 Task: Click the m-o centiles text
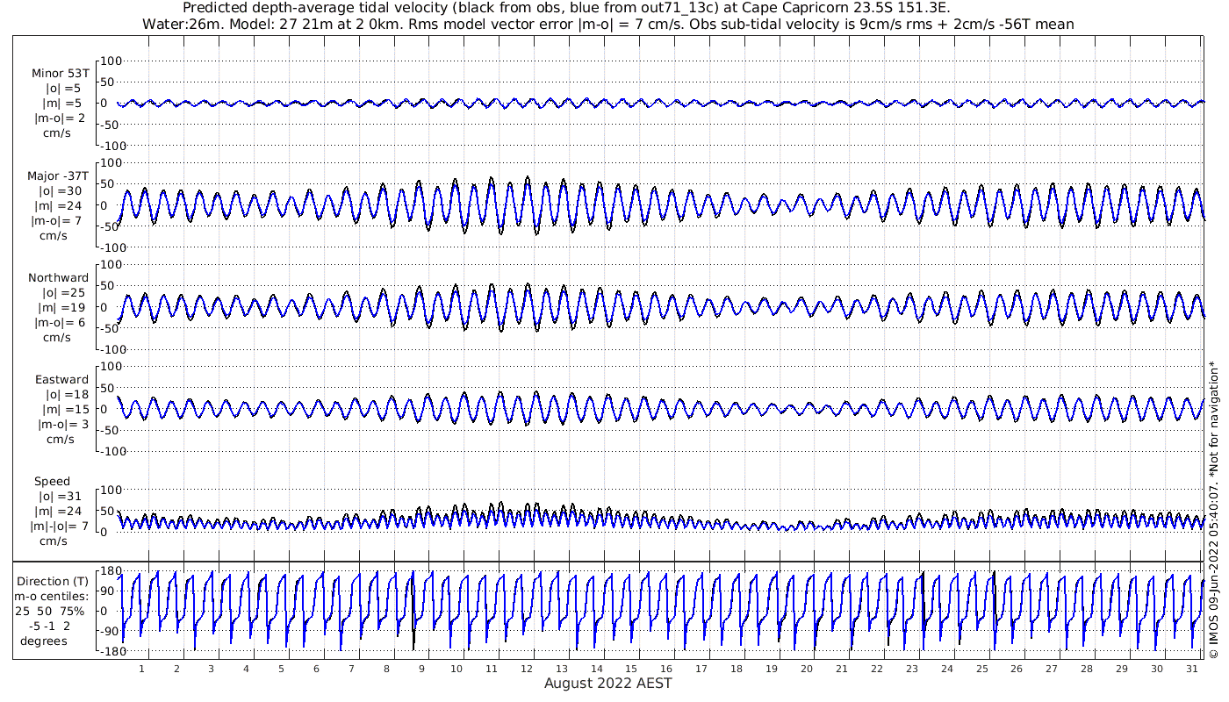[54, 596]
